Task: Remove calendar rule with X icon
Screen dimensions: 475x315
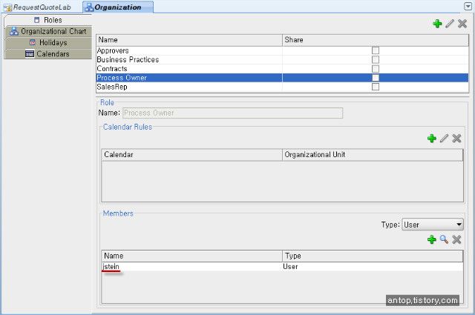Action: [456, 139]
